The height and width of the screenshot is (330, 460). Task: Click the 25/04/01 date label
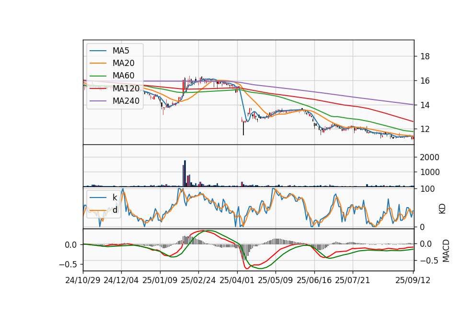click(x=237, y=280)
